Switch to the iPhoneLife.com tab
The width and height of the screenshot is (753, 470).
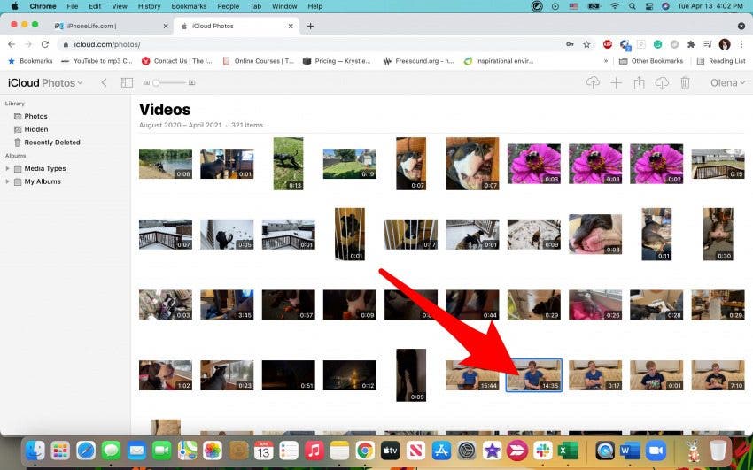click(x=112, y=26)
